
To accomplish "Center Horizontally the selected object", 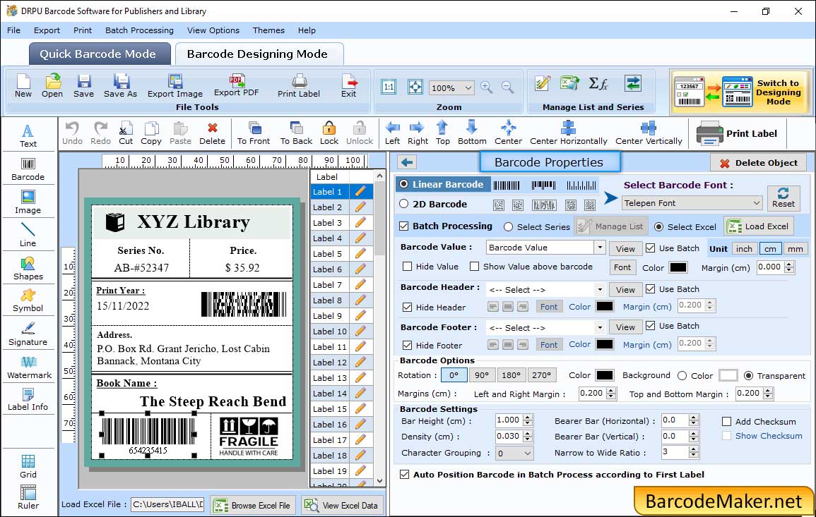I will (x=568, y=133).
